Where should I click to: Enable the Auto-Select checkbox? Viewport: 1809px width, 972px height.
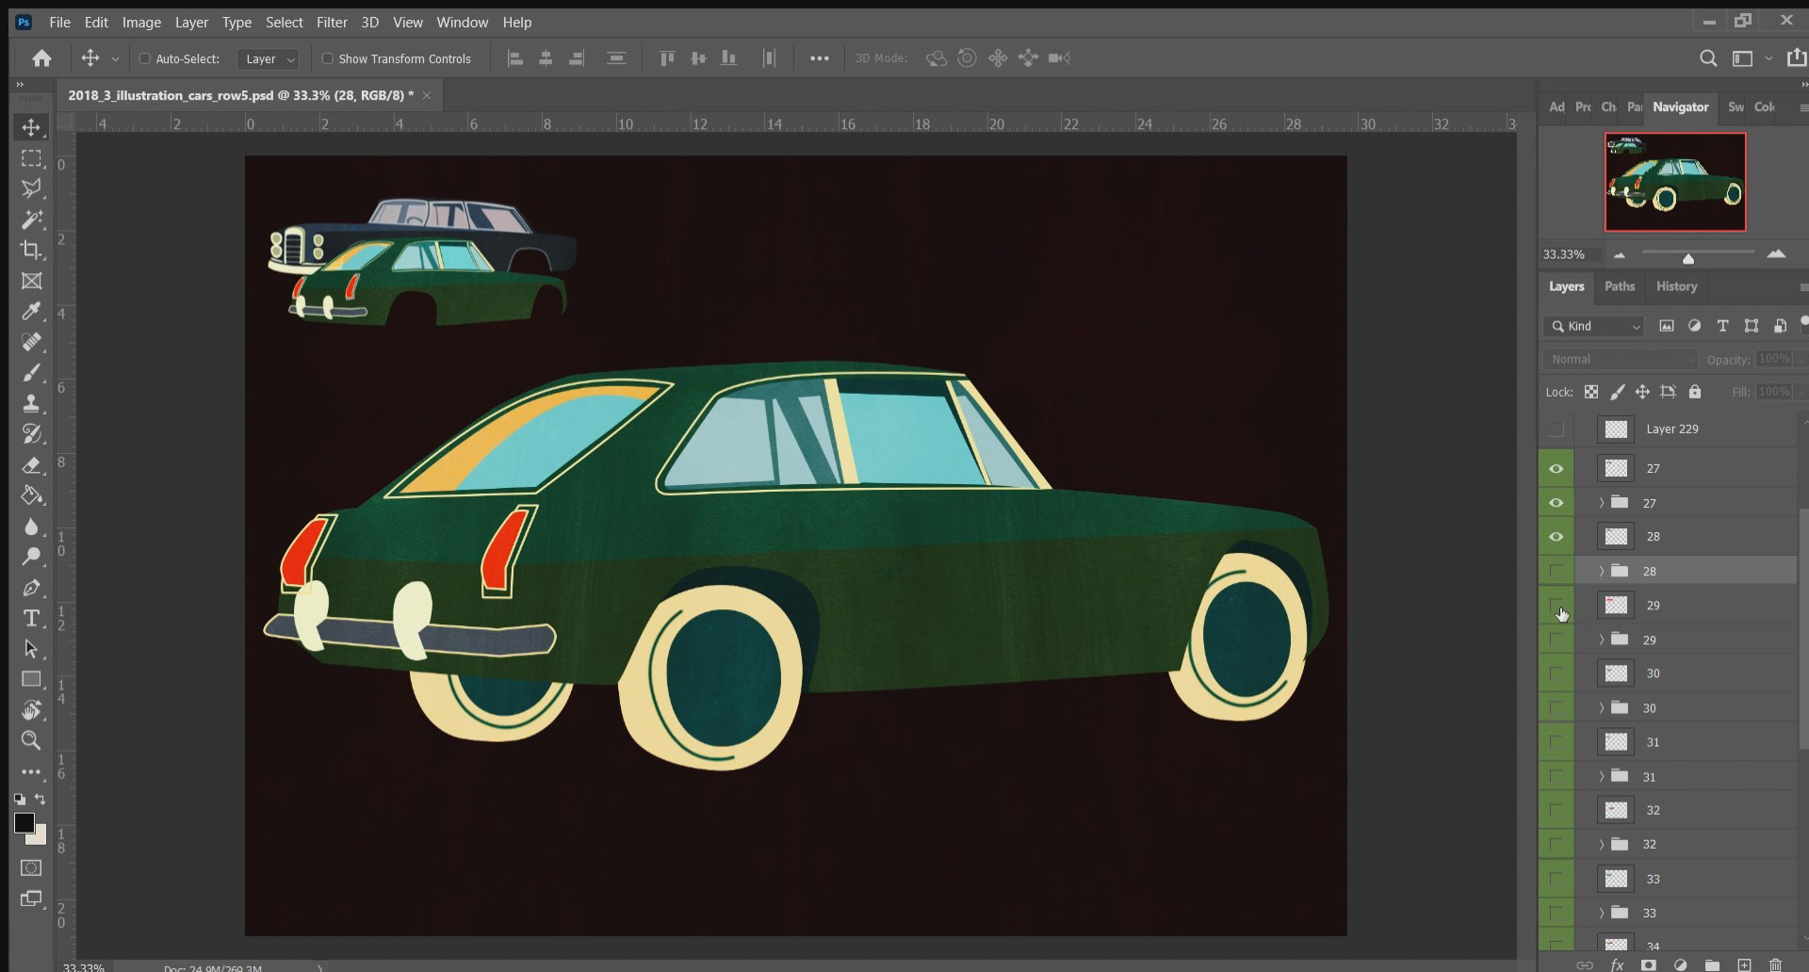click(145, 58)
